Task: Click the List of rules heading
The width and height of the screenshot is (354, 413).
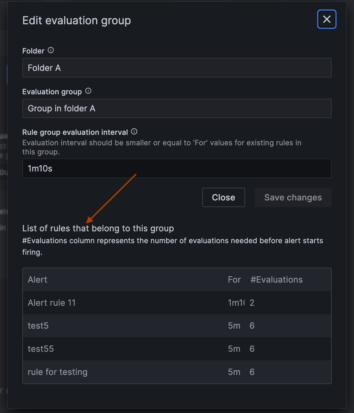Action: coord(98,228)
